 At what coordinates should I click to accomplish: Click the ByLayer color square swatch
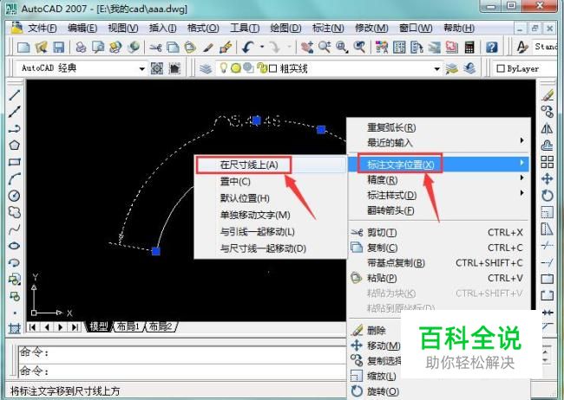(501, 68)
